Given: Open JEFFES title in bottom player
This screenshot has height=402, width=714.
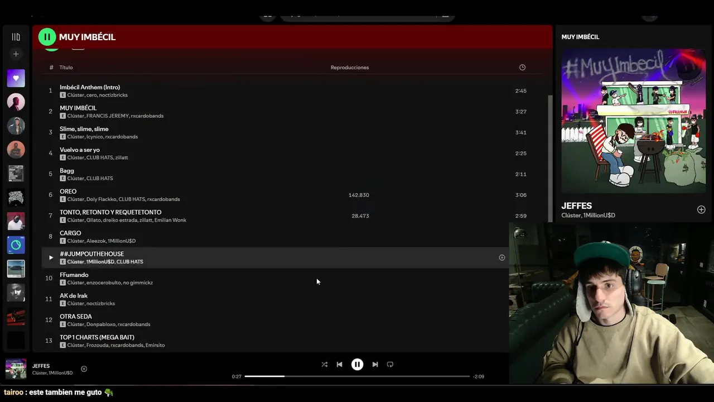Looking at the screenshot, I should click(x=41, y=366).
